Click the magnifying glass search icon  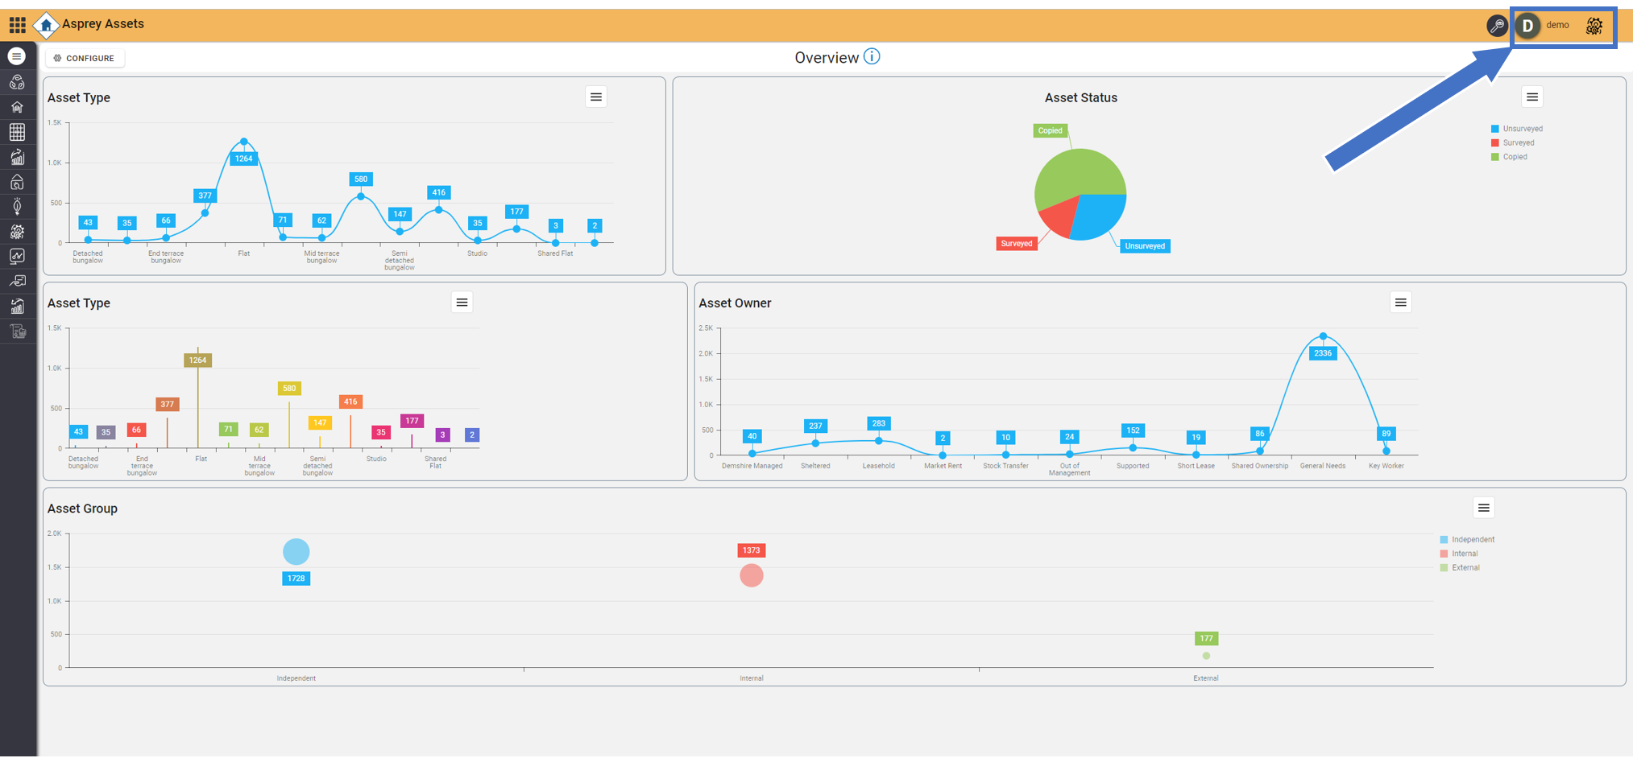pyautogui.click(x=1496, y=26)
